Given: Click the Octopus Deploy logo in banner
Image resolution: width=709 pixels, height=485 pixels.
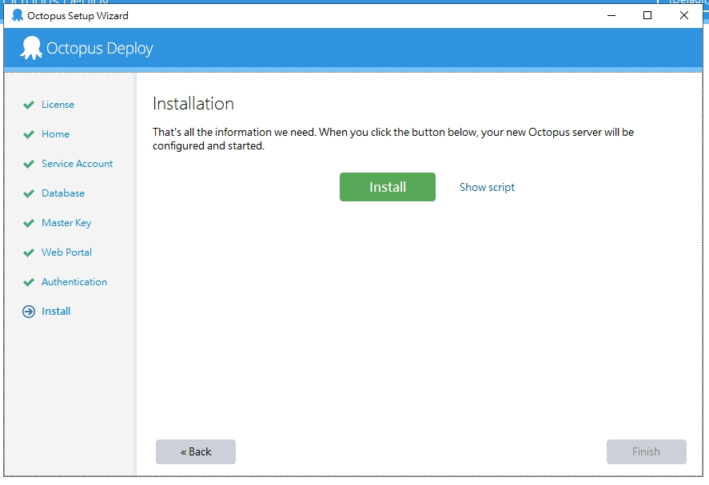Looking at the screenshot, I should (86, 48).
